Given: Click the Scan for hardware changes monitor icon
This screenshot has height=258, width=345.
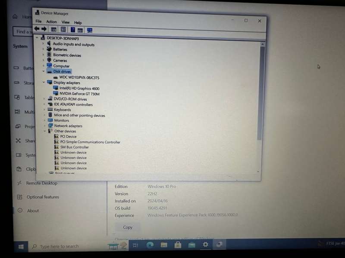Looking at the screenshot, I should 90,30.
